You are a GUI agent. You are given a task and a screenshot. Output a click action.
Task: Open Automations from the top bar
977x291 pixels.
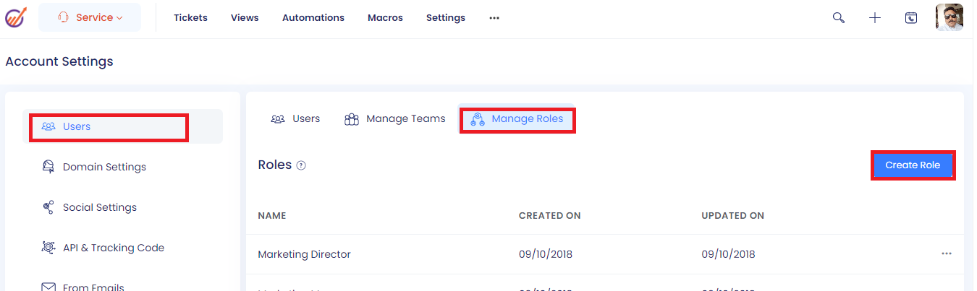pos(313,17)
